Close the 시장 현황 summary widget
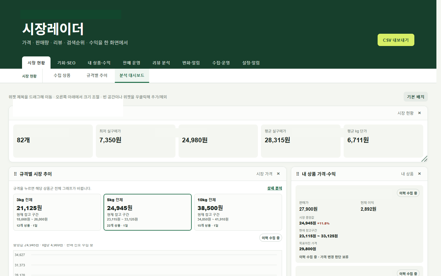The height and width of the screenshot is (276, 441). (x=420, y=113)
